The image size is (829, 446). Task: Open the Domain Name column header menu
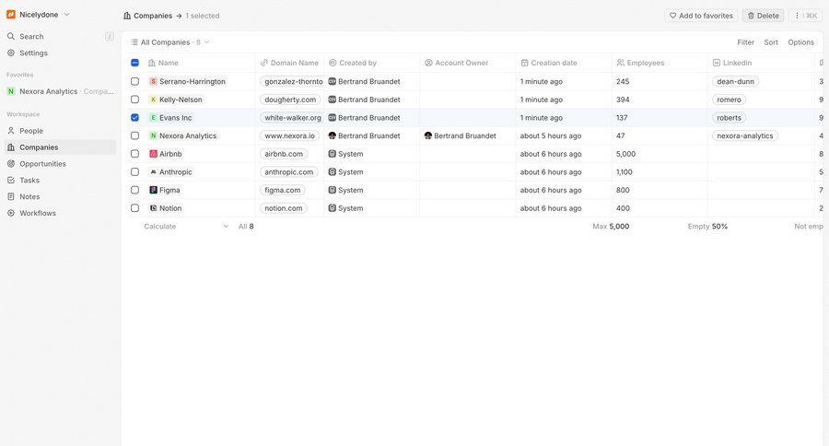coord(289,63)
